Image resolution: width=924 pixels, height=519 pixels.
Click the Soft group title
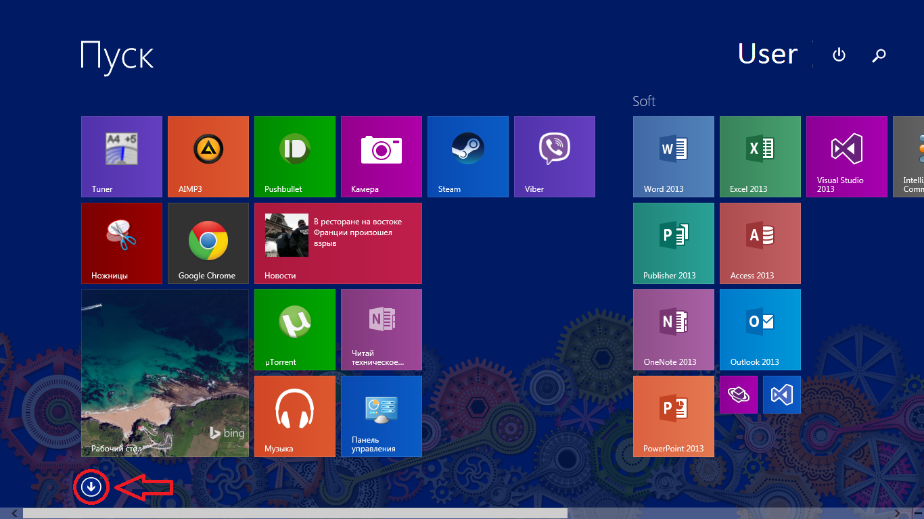click(644, 101)
